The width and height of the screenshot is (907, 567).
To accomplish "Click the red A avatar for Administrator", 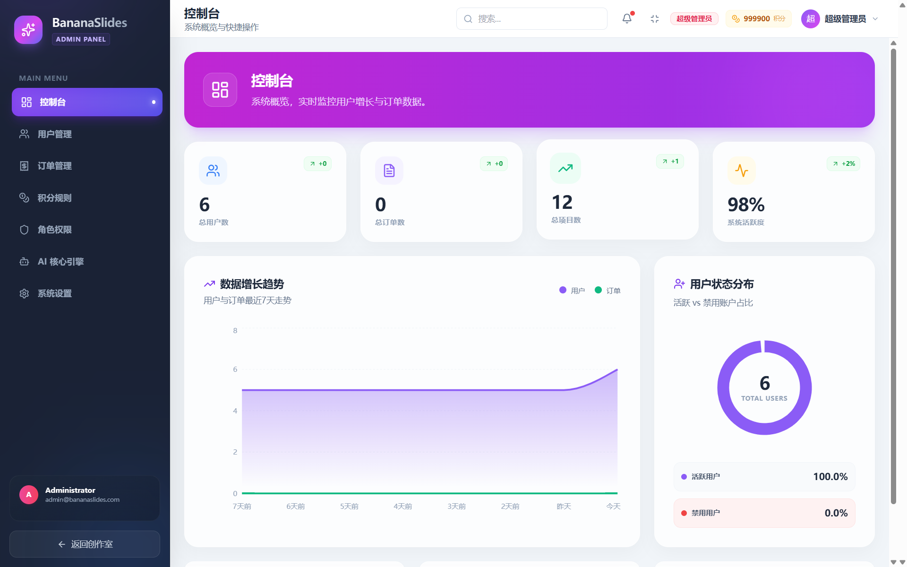I will click(29, 495).
